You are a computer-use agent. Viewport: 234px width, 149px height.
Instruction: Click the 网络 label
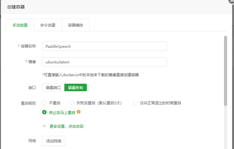pos(32,141)
